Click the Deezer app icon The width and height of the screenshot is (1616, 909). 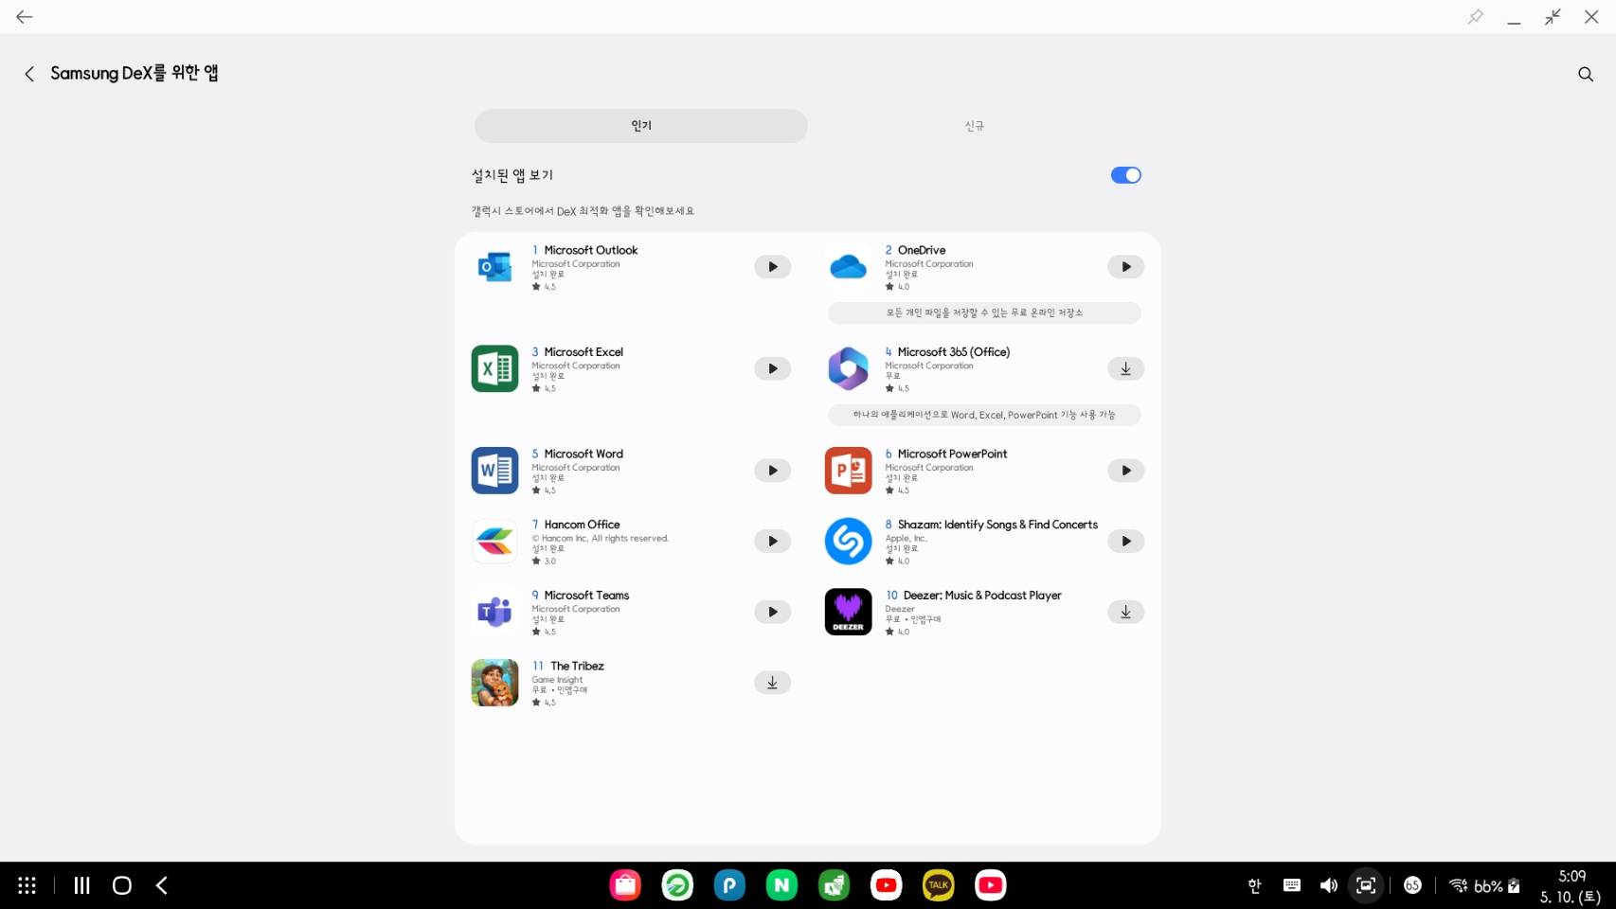[848, 612]
